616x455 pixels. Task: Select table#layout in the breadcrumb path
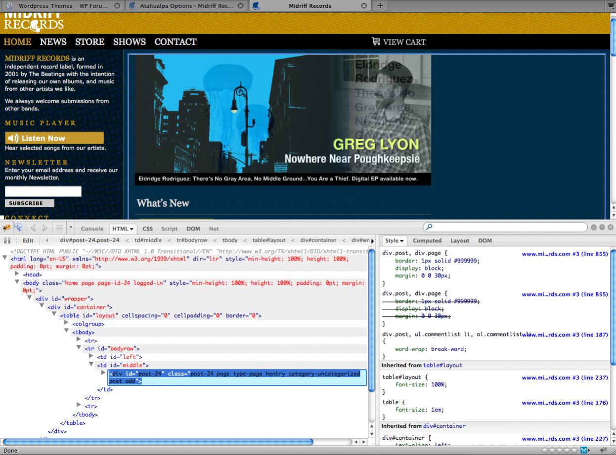pos(268,240)
